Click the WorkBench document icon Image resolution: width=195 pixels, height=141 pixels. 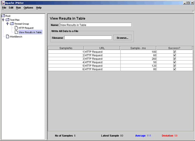[7, 37]
